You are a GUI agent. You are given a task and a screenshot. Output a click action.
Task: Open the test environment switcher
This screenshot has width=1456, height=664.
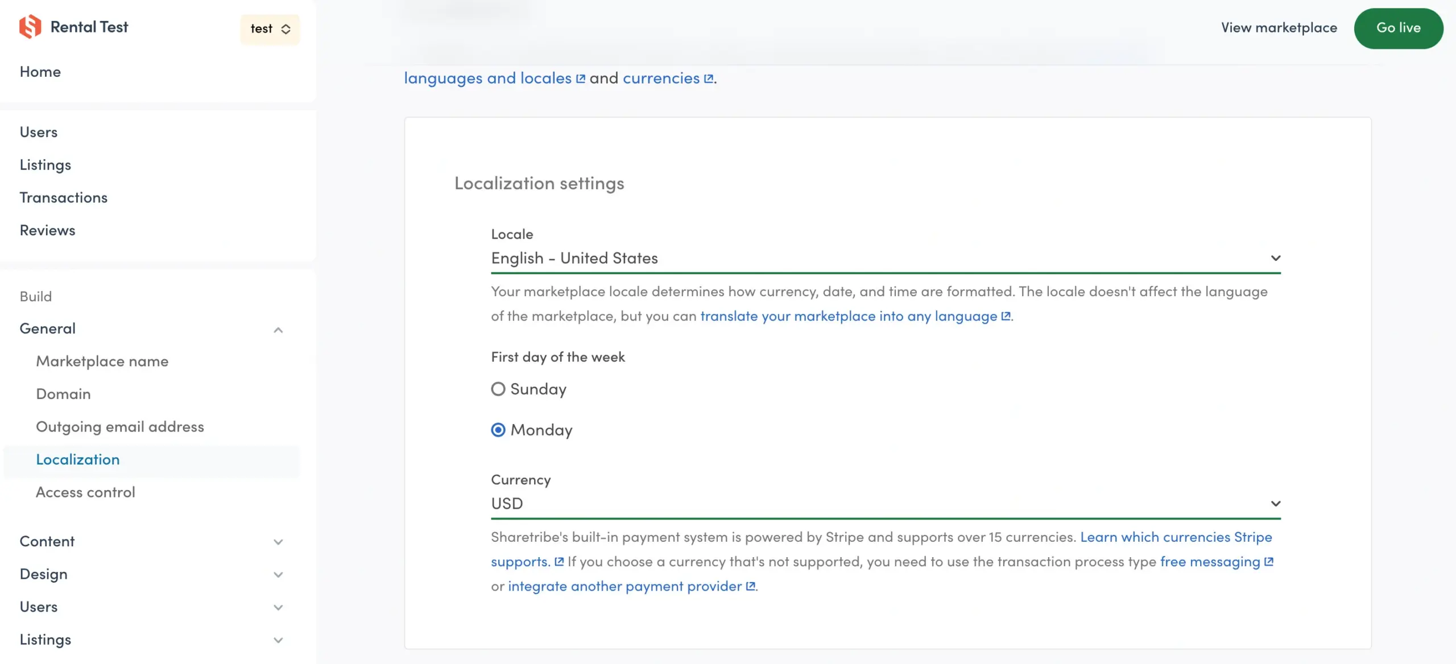coord(270,29)
